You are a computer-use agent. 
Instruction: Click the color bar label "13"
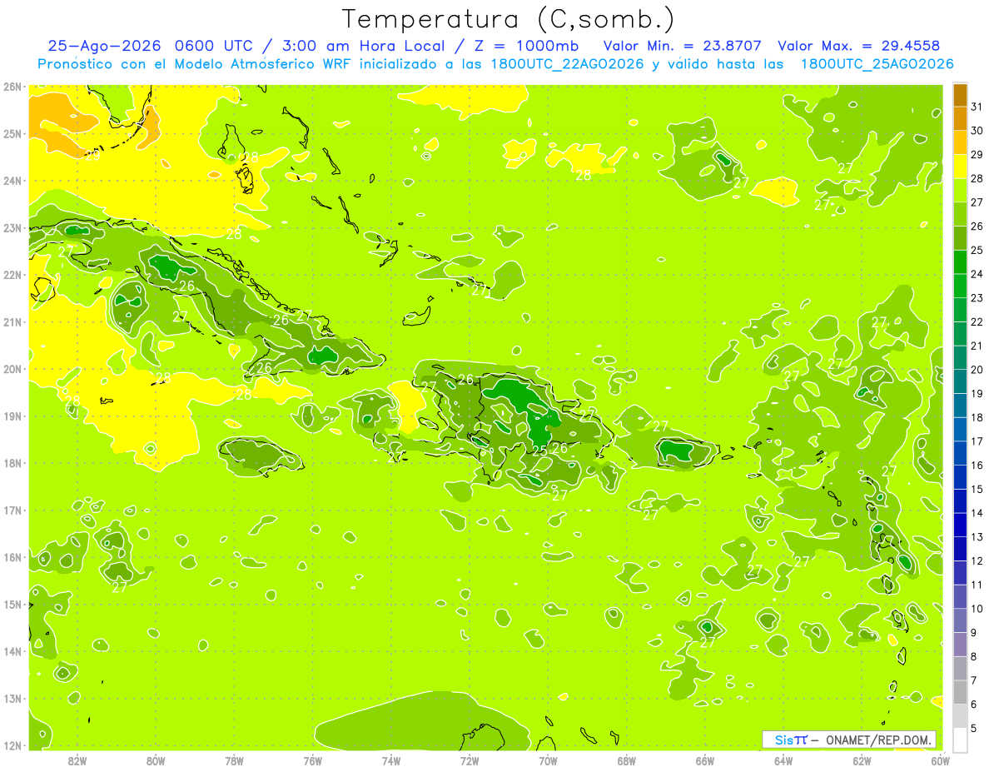coord(977,537)
